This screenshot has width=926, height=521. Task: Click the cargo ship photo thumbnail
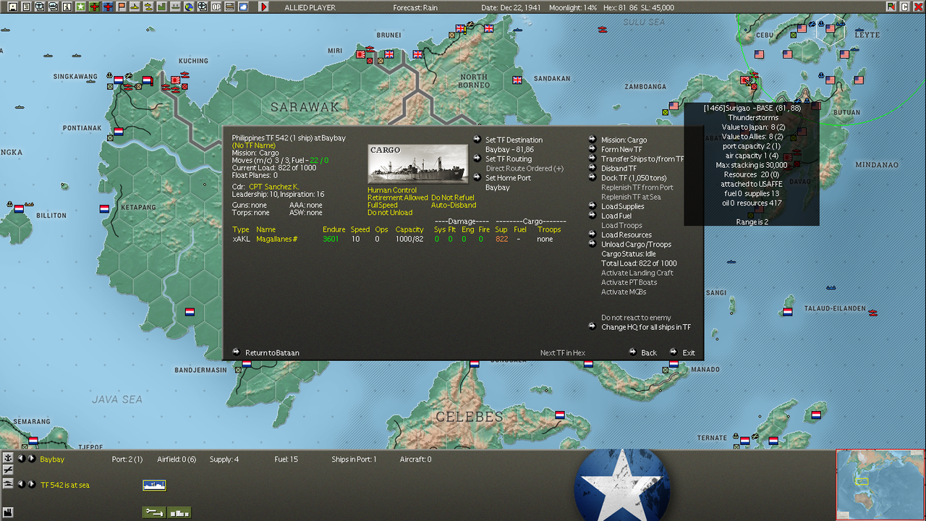[418, 164]
